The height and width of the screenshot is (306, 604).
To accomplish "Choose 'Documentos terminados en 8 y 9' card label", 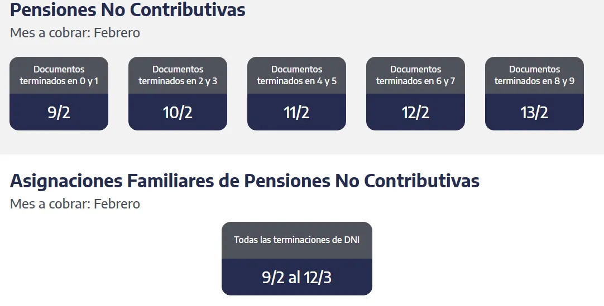I will point(535,75).
